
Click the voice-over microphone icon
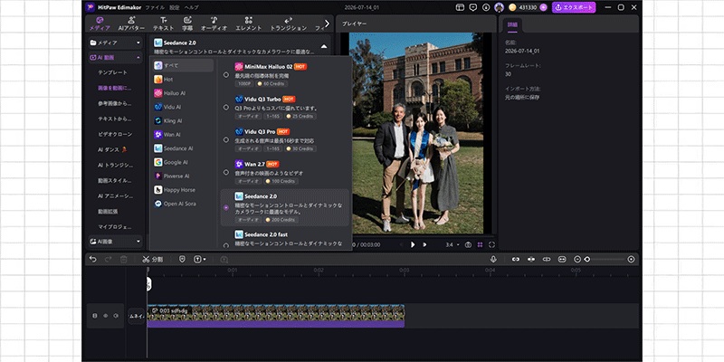[x=493, y=260]
